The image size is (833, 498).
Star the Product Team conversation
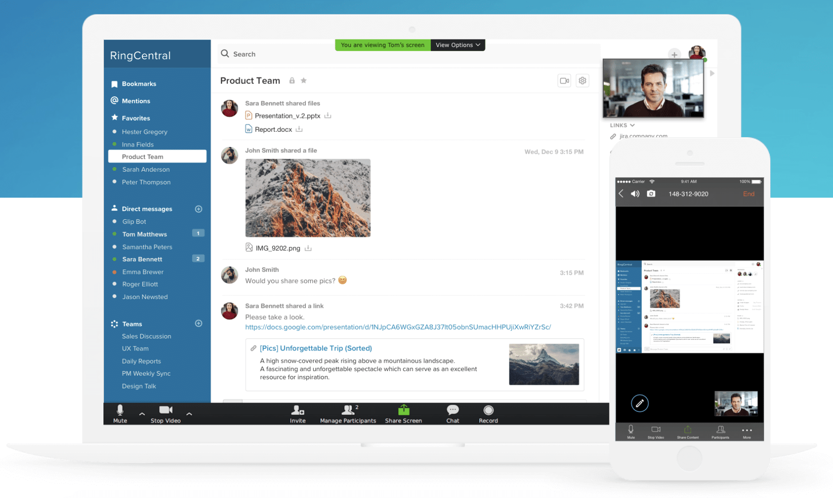click(304, 81)
